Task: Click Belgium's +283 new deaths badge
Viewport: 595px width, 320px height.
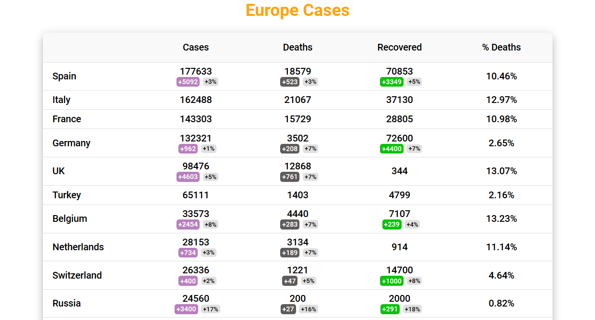Action: pos(290,224)
